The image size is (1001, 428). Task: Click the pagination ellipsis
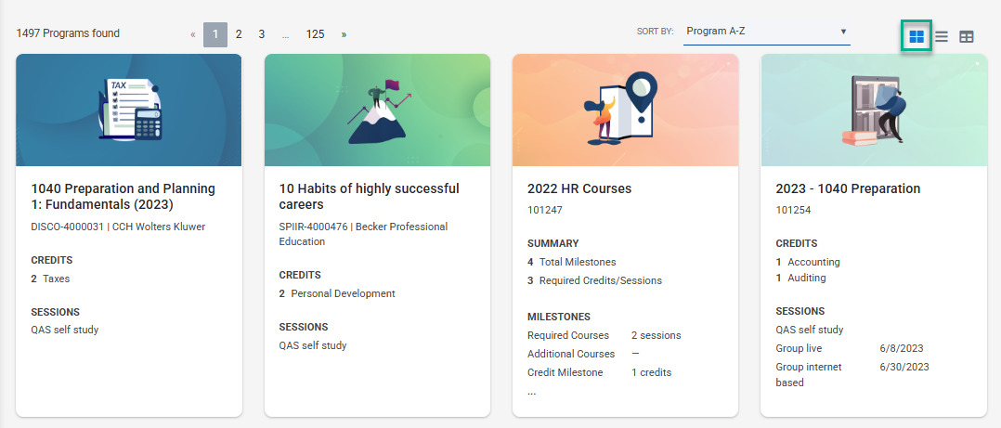pyautogui.click(x=286, y=34)
